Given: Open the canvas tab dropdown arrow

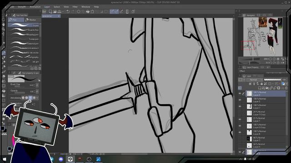Looking at the screenshot, I should pos(59,16).
